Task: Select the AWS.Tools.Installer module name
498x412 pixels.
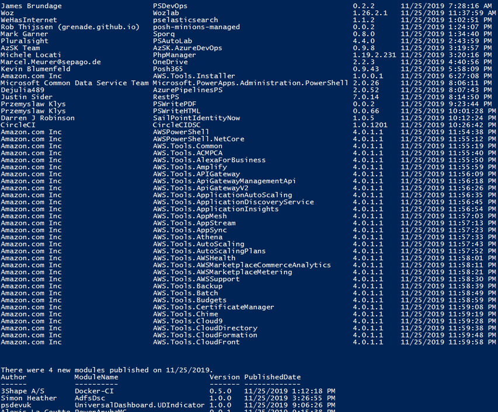Action: [x=194, y=76]
